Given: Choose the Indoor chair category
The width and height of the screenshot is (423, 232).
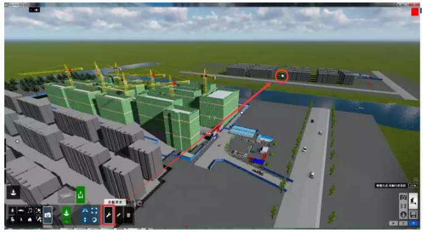Looking at the screenshot, I should (12, 219).
